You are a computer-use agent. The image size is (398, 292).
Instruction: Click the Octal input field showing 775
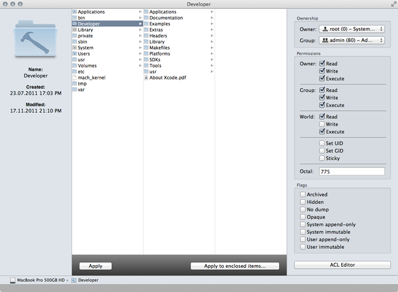pos(352,171)
